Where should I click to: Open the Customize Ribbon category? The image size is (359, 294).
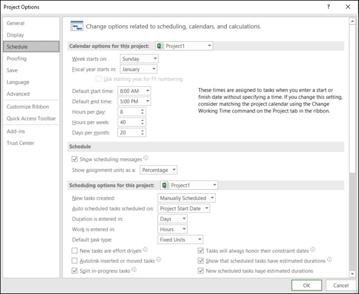pos(28,106)
